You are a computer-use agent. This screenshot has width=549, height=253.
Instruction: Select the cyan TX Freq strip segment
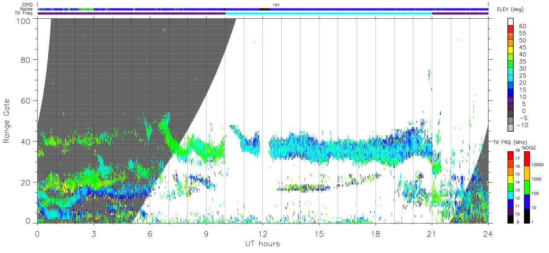click(x=329, y=13)
